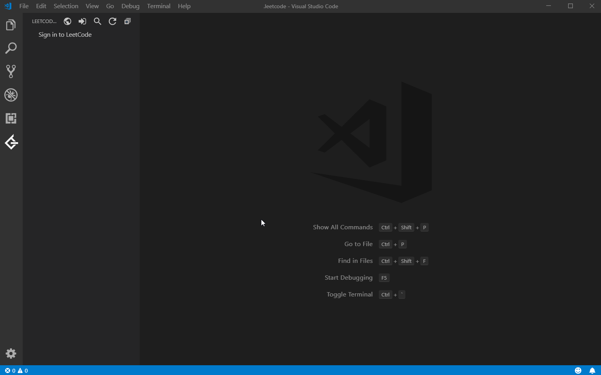Open the LeetCode view in the activity bar
Image resolution: width=601 pixels, height=375 pixels.
(x=11, y=143)
